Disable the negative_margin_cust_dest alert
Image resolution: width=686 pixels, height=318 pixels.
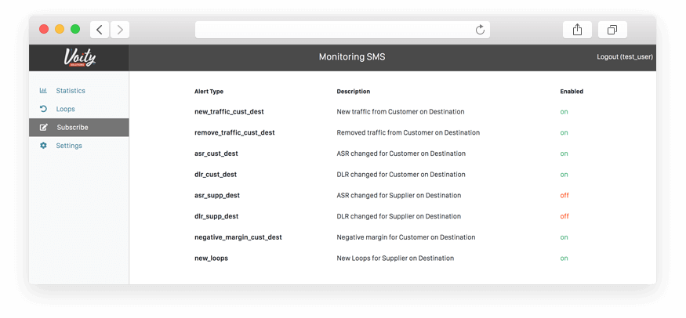[564, 237]
